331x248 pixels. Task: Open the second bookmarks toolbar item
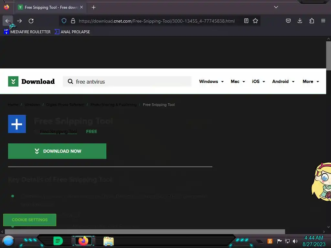tap(72, 32)
